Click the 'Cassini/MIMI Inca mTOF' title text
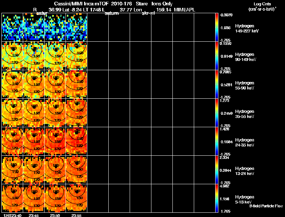The height and width of the screenshot is (217, 285). [x=81, y=4]
